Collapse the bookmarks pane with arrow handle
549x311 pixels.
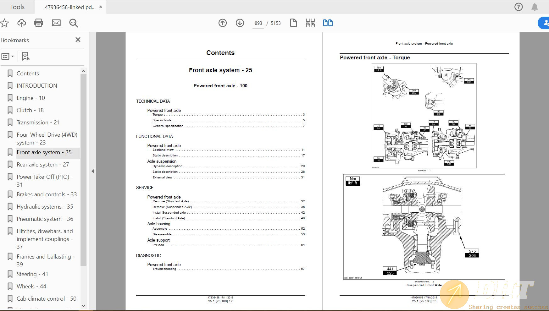point(93,171)
